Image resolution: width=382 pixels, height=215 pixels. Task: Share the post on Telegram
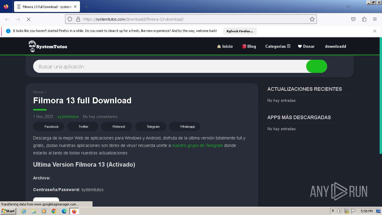coord(151,127)
